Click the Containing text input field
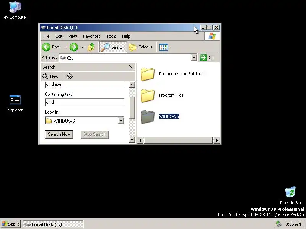The width and height of the screenshot is (306, 229). (x=85, y=102)
